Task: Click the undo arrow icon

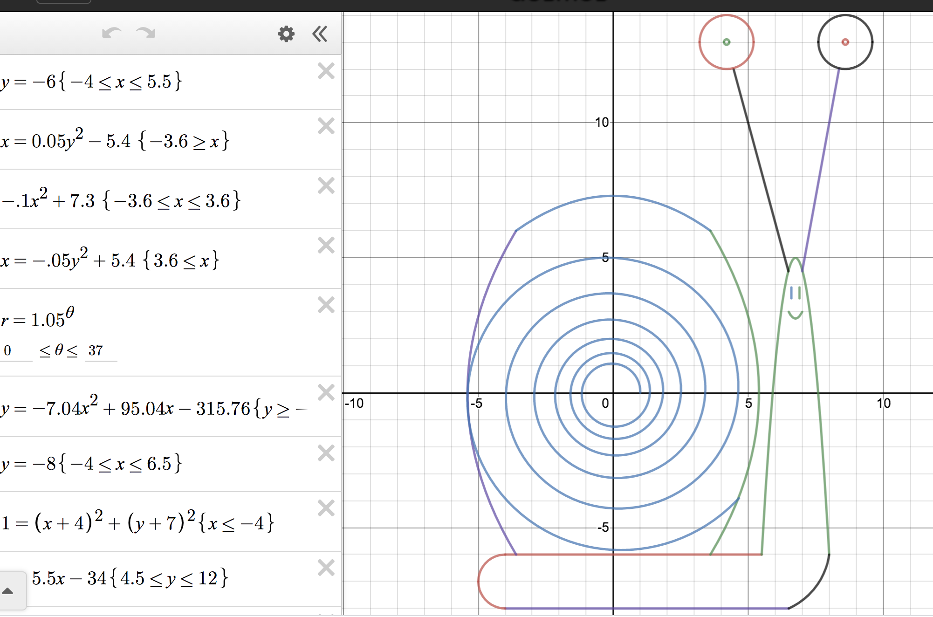Action: (x=111, y=33)
